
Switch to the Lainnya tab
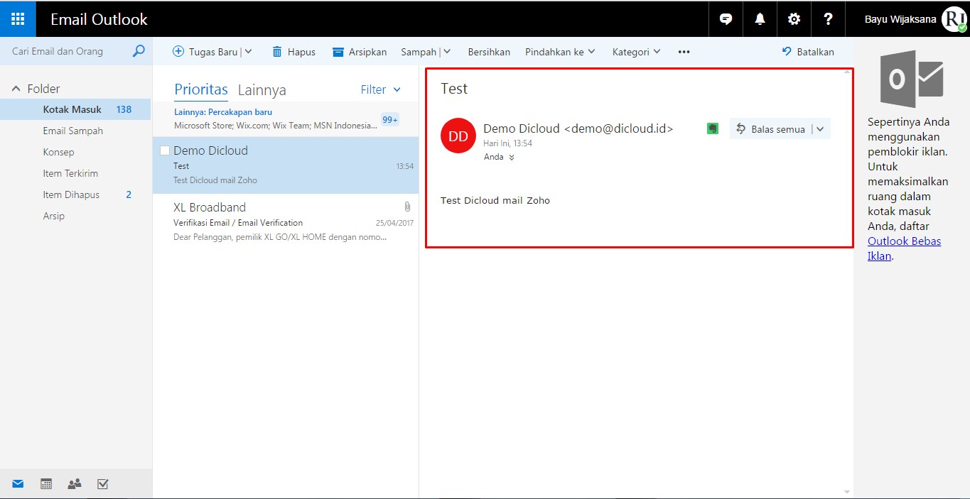tap(262, 89)
